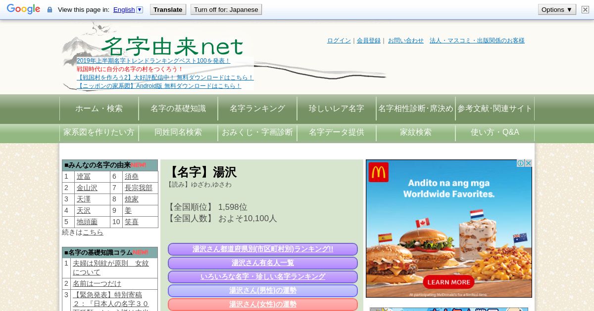This screenshot has height=311, width=594.
Task: Click 湯沢さん都道府県別ランキング button
Action: point(263,249)
